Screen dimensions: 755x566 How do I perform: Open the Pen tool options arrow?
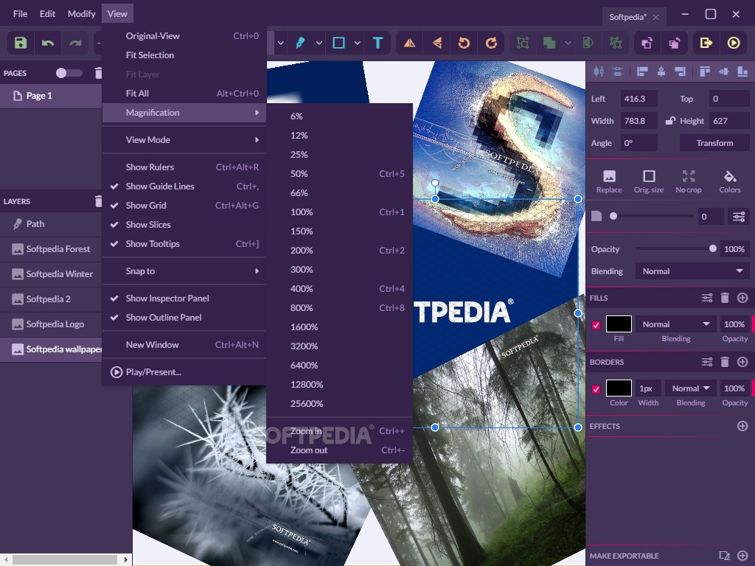coord(319,43)
